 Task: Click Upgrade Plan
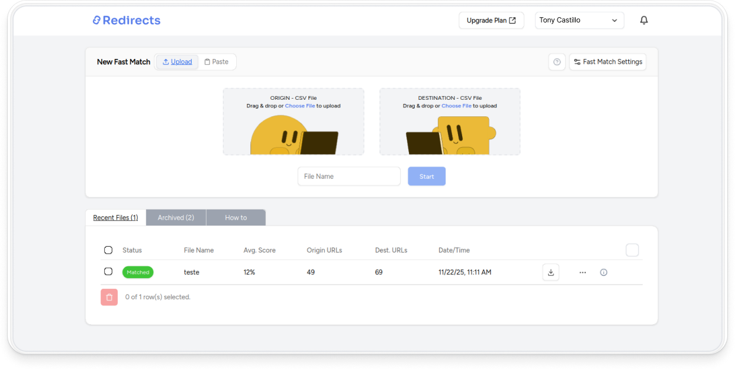pos(491,19)
